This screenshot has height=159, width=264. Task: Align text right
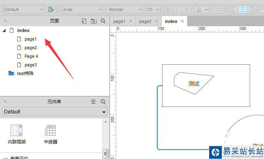tap(252, 9)
